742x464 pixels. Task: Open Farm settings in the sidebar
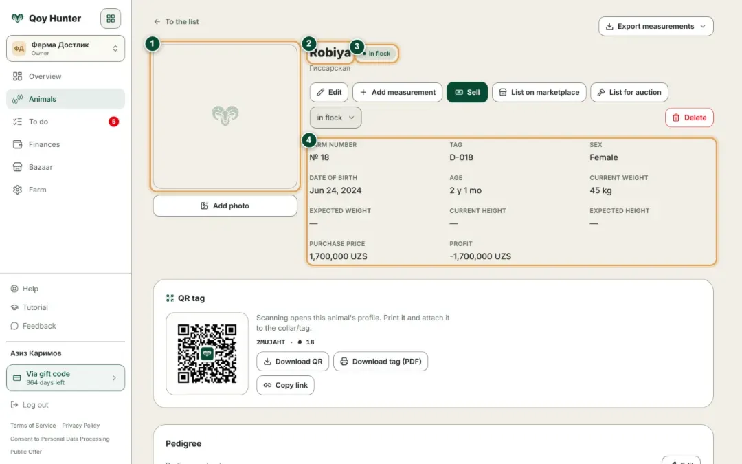coord(65,190)
